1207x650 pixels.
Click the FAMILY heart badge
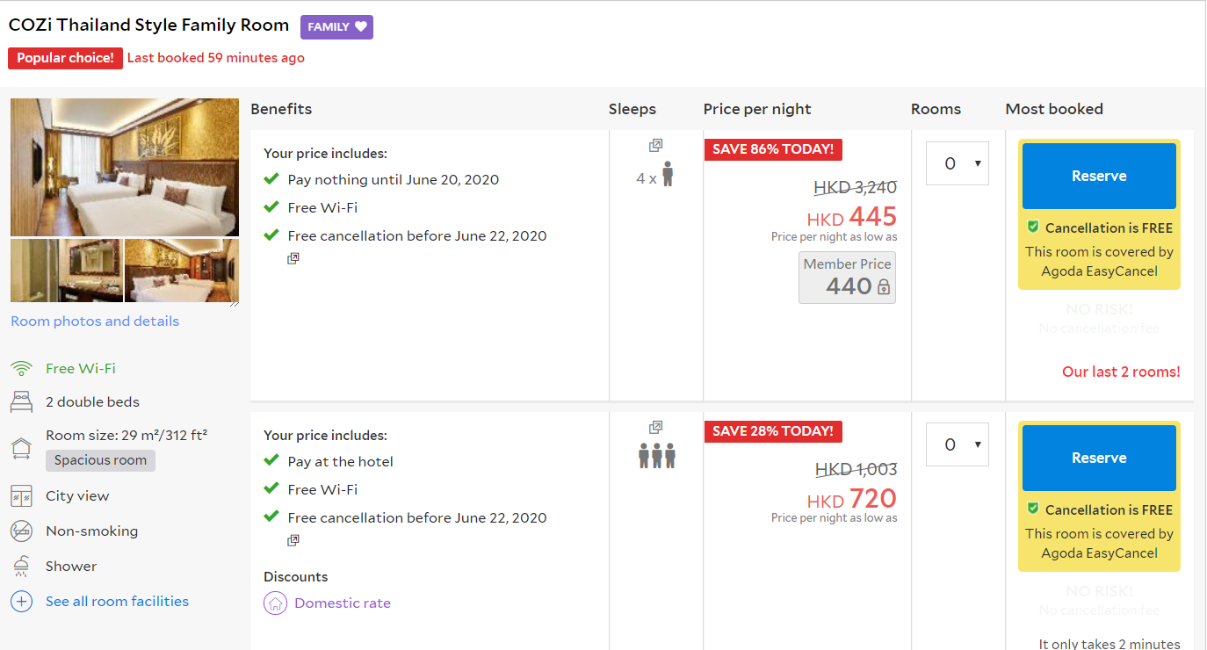pos(336,27)
